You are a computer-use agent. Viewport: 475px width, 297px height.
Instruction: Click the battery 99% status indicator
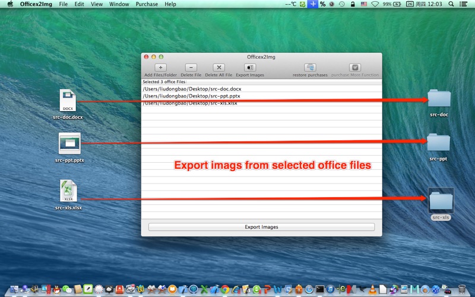(392, 4)
